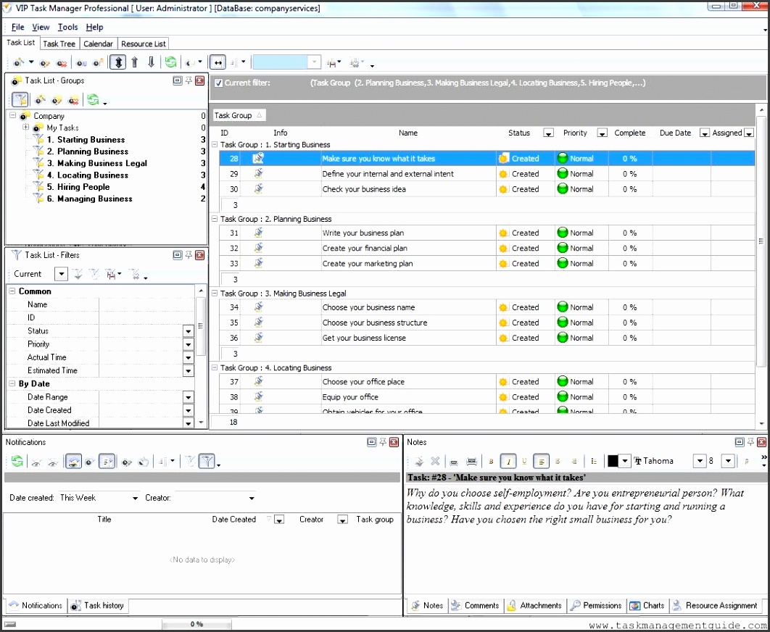770x632 pixels.
Task: Click the status bar progress indicator showing 0 %
Action: 196,624
